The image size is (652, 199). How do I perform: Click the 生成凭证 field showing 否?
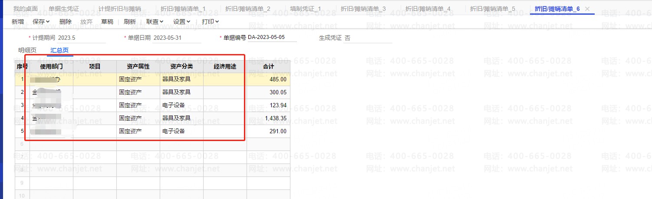point(368,38)
